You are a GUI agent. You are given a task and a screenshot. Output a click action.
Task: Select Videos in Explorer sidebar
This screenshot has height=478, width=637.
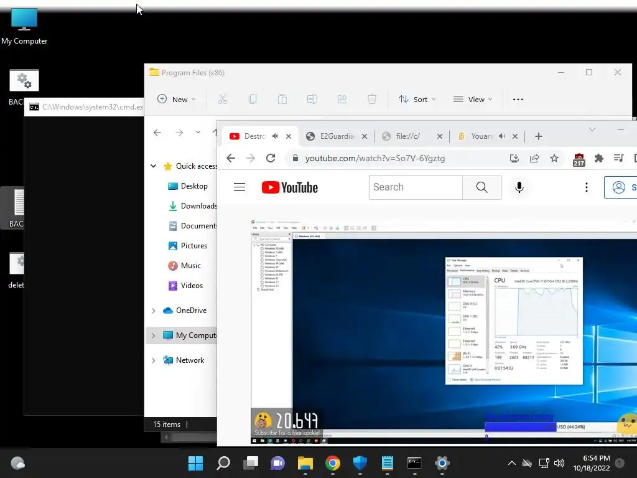[x=185, y=285]
